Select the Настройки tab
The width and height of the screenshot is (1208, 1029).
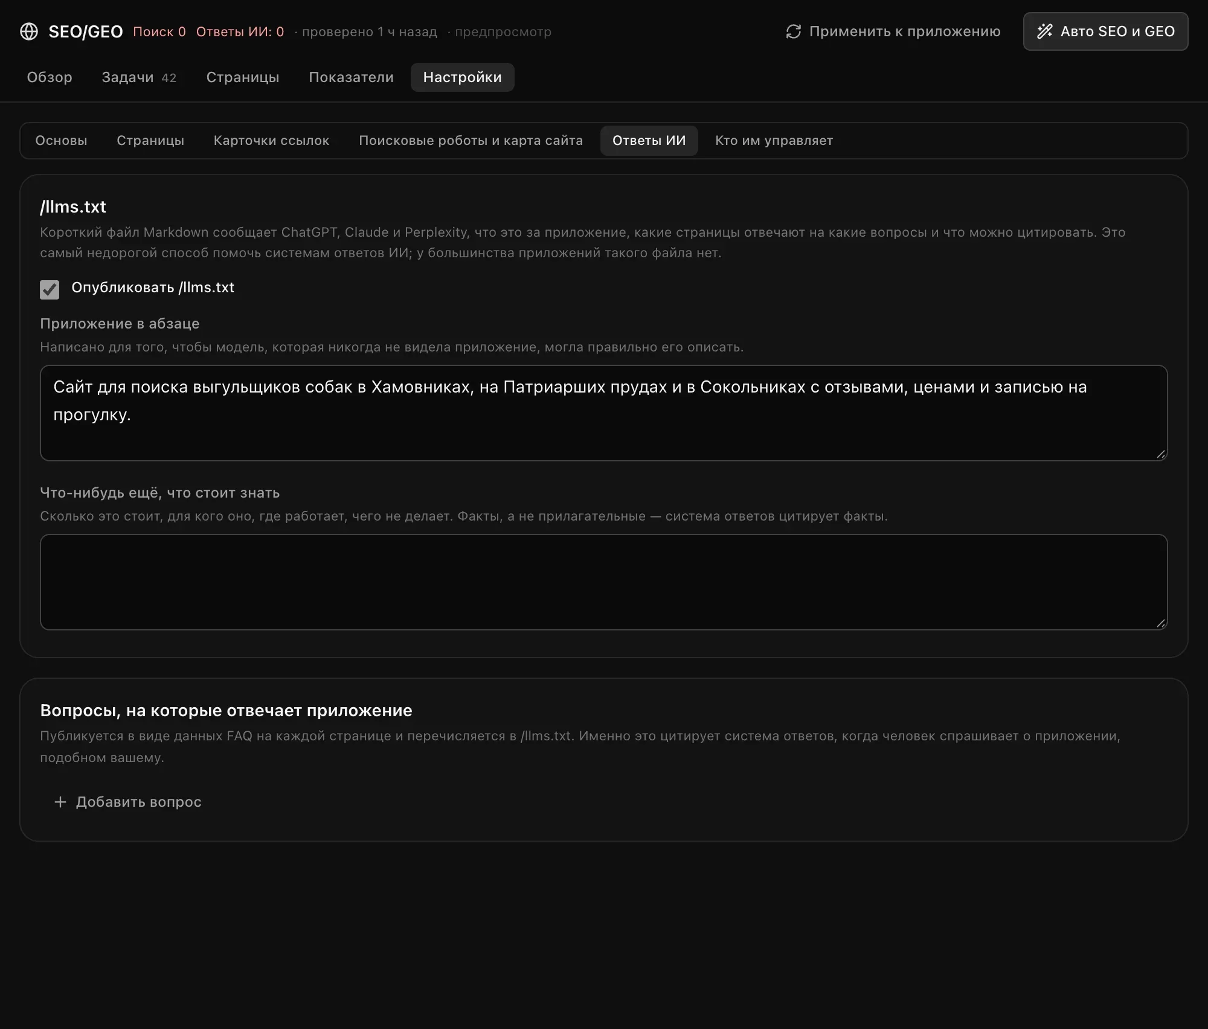tap(463, 77)
